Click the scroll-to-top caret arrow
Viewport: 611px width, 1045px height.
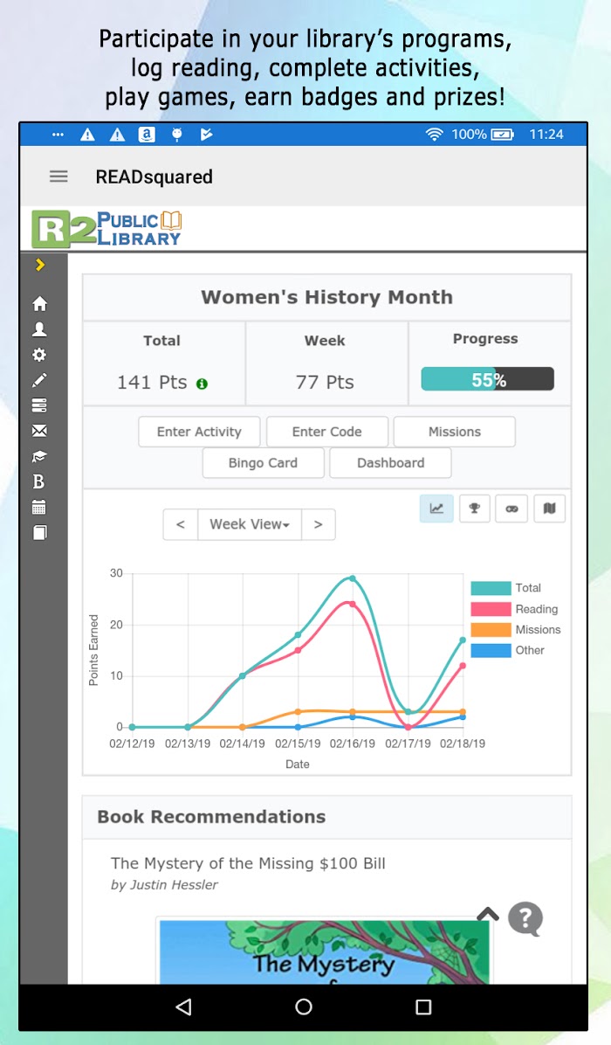click(488, 914)
